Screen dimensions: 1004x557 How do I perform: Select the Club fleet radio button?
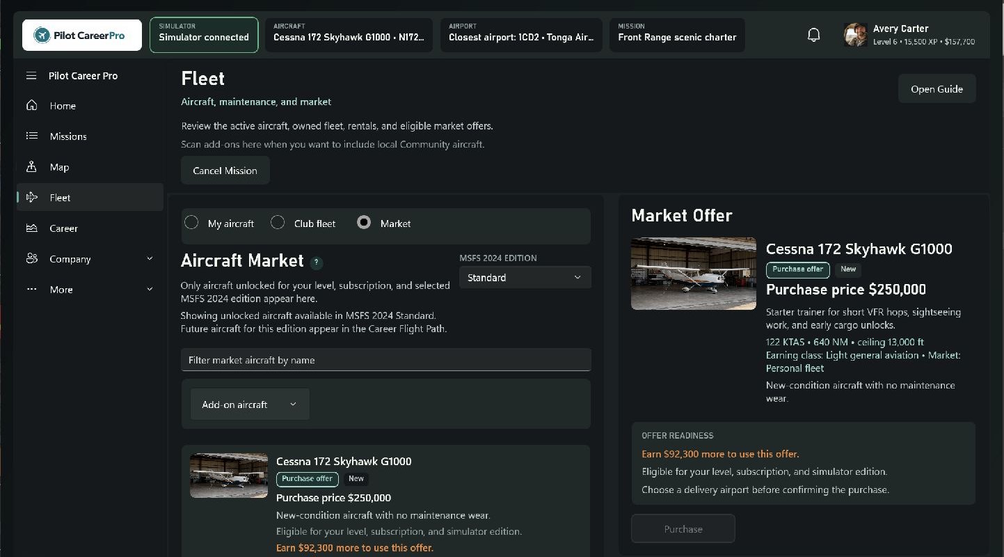tap(278, 223)
